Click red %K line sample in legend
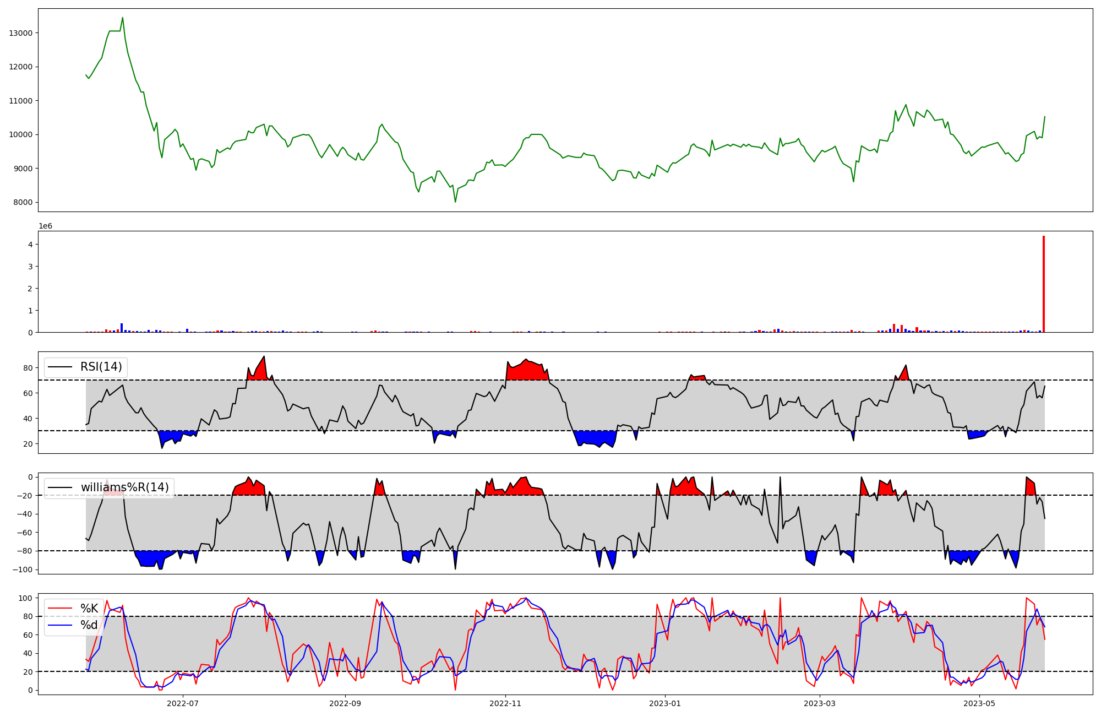The height and width of the screenshot is (716, 1101). [x=60, y=609]
